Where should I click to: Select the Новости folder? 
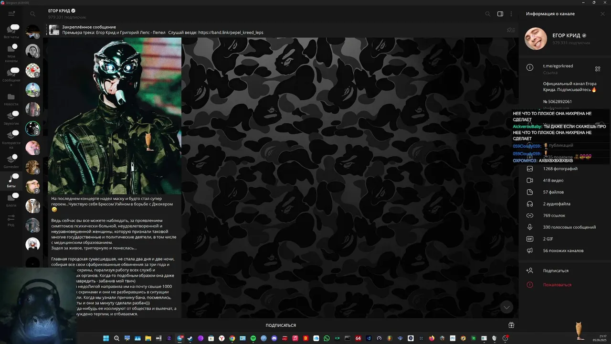pos(11,99)
